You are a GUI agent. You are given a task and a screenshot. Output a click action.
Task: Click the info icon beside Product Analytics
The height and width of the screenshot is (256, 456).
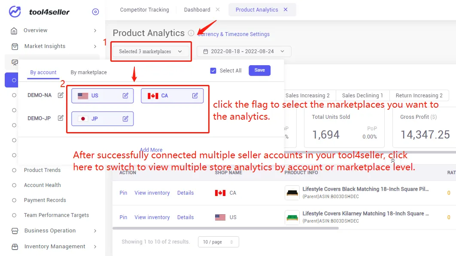point(190,33)
